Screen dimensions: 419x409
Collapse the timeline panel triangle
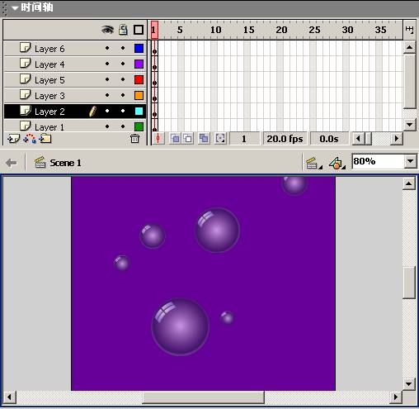15,8
